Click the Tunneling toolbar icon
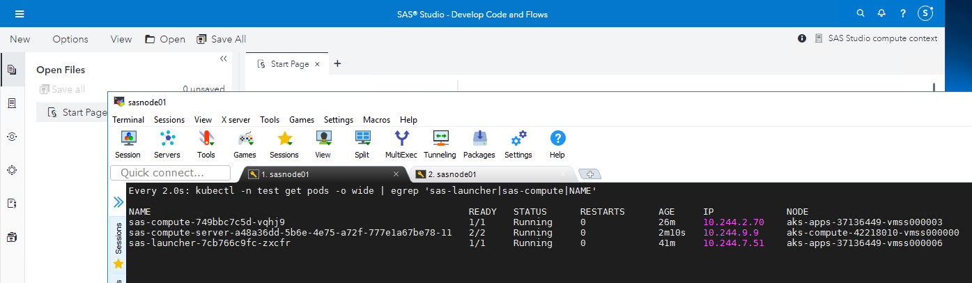This screenshot has height=283, width=972. 440,144
